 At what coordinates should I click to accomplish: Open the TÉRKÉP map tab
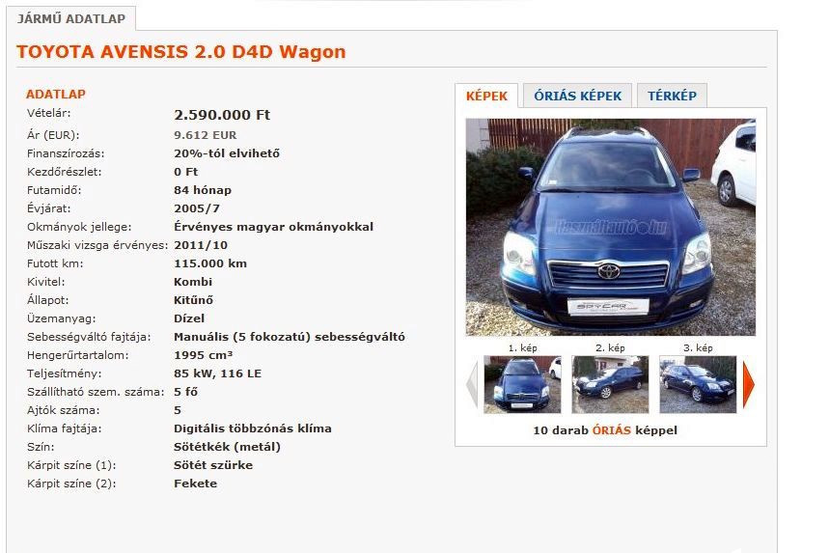pos(672,96)
